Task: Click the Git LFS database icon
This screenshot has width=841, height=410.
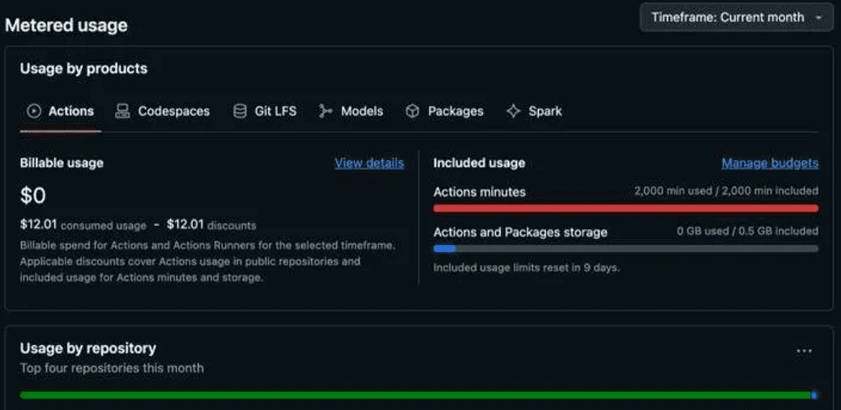Action: (240, 111)
